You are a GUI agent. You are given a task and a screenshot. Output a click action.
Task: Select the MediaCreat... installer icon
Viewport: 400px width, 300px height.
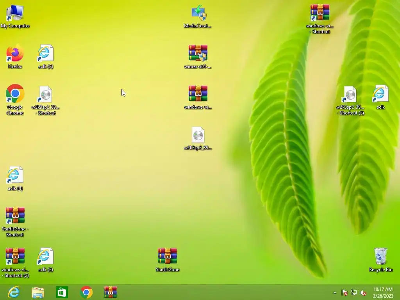tap(198, 16)
